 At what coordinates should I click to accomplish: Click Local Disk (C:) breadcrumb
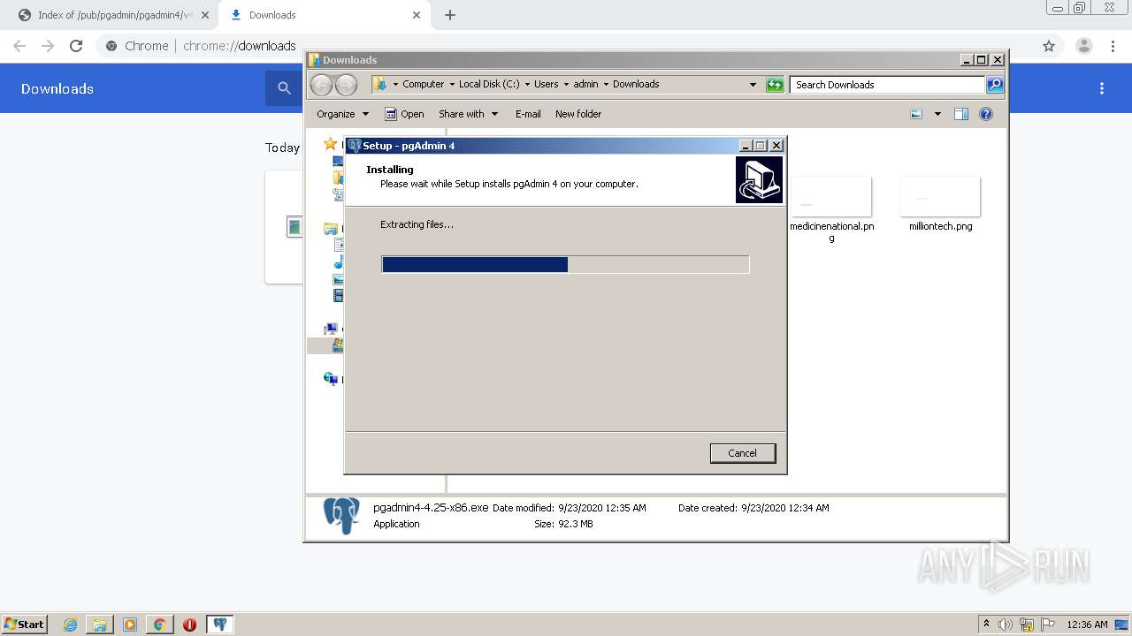(489, 84)
